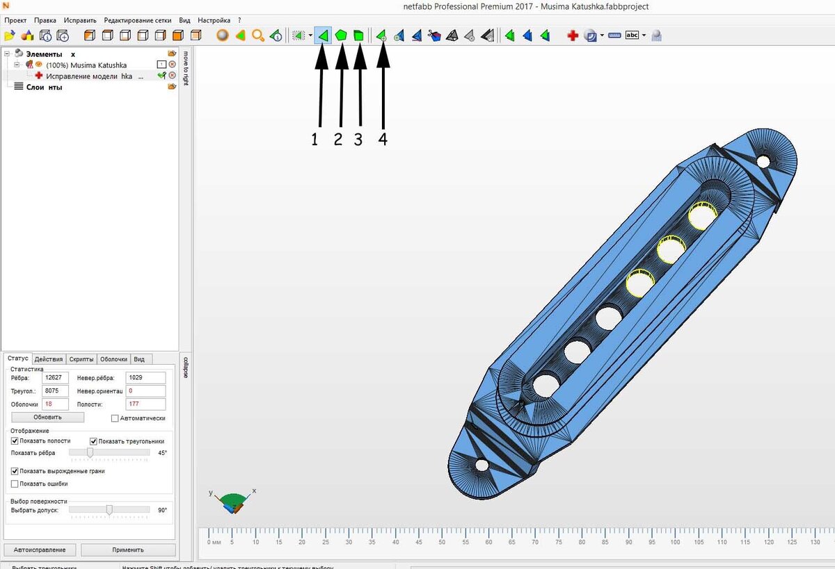Click the move to right panel handle

tap(185, 68)
